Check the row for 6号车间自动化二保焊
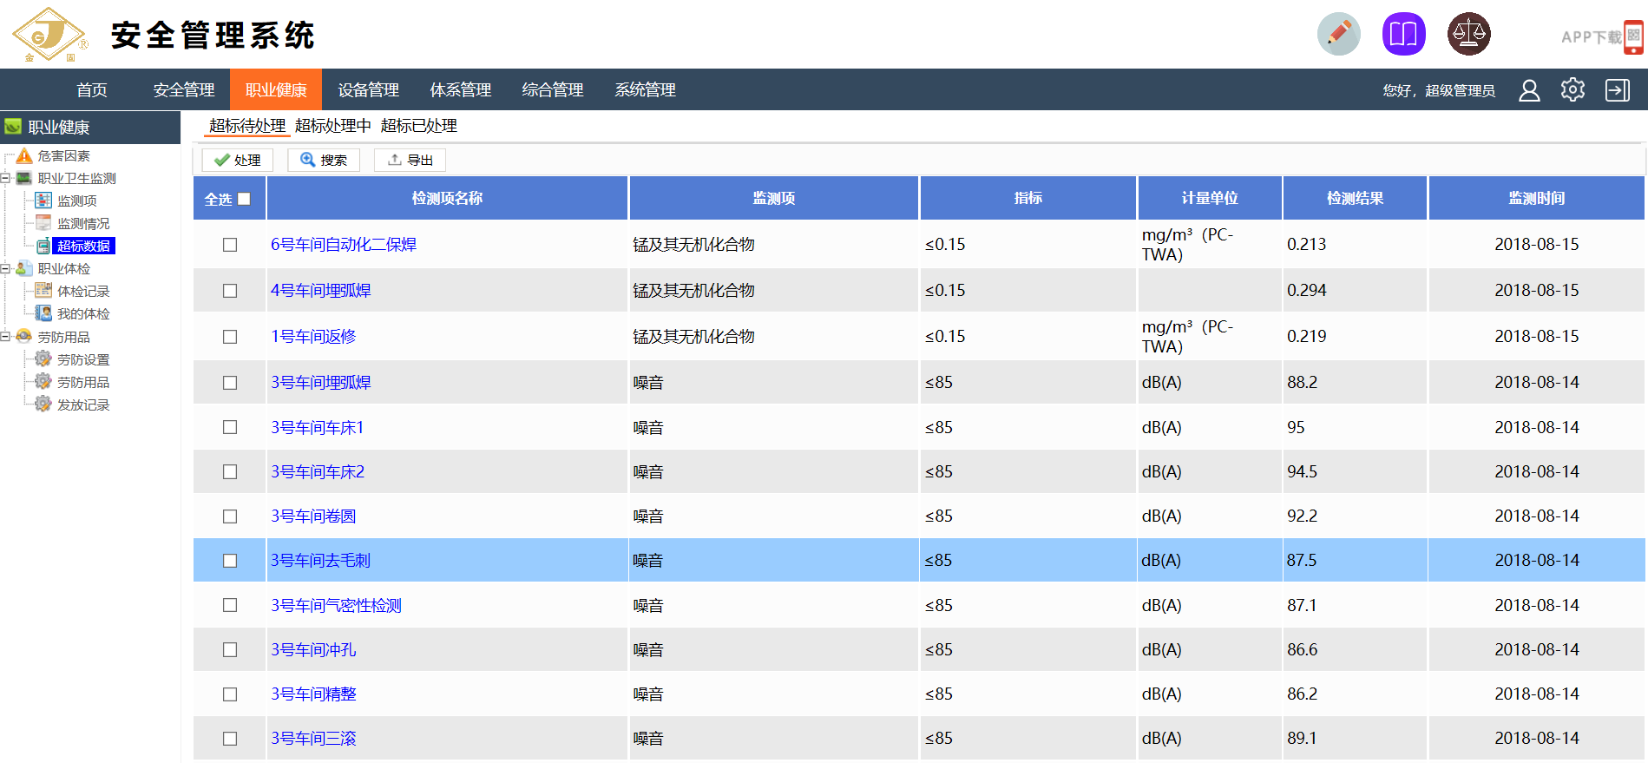The width and height of the screenshot is (1648, 763). click(x=230, y=245)
